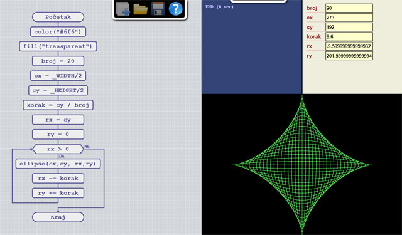Click the cx variable value field
402x235 pixels.
pyautogui.click(x=349, y=18)
